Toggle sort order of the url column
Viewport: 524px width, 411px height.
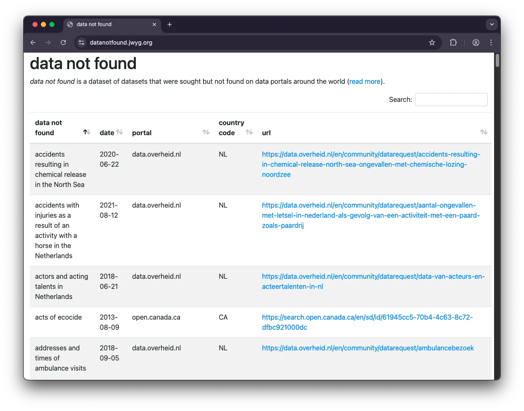pos(483,132)
